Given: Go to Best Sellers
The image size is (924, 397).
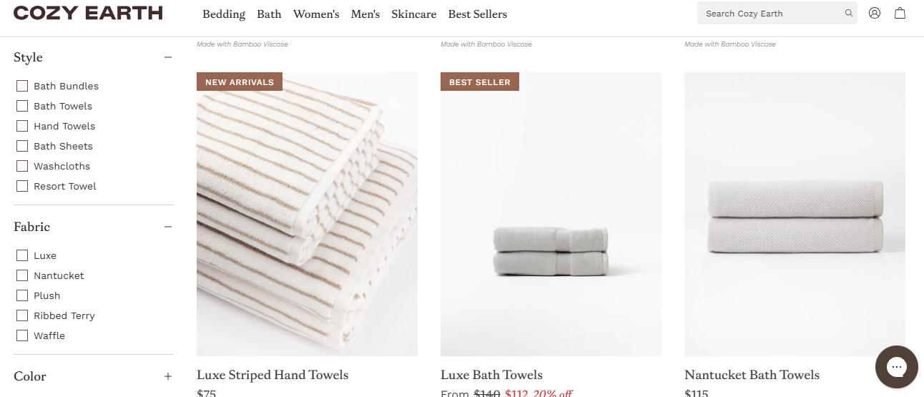Looking at the screenshot, I should point(478,14).
